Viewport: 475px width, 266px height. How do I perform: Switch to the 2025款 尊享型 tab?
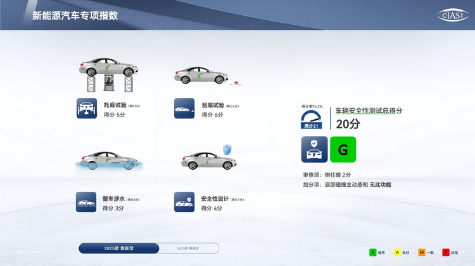pyautogui.click(x=189, y=248)
